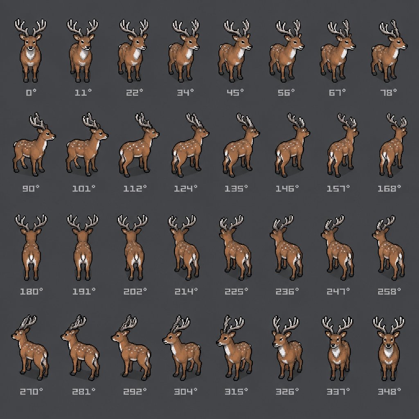Viewport: 419px width, 419px height.
Task: Click the deer sprite above 67°
Action: [338, 50]
